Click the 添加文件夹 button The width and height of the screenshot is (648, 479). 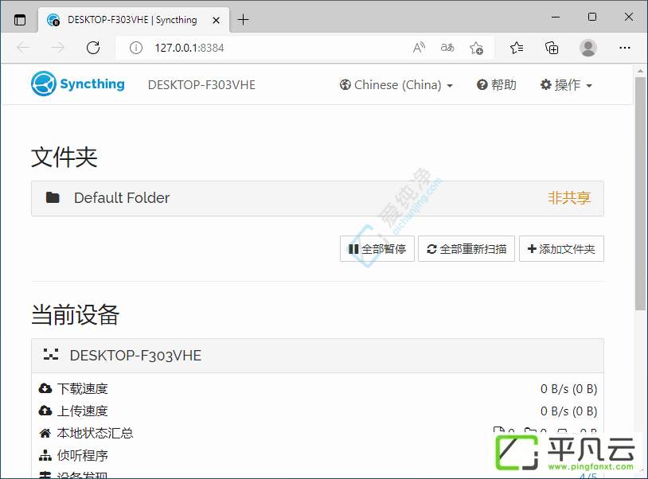click(x=561, y=248)
